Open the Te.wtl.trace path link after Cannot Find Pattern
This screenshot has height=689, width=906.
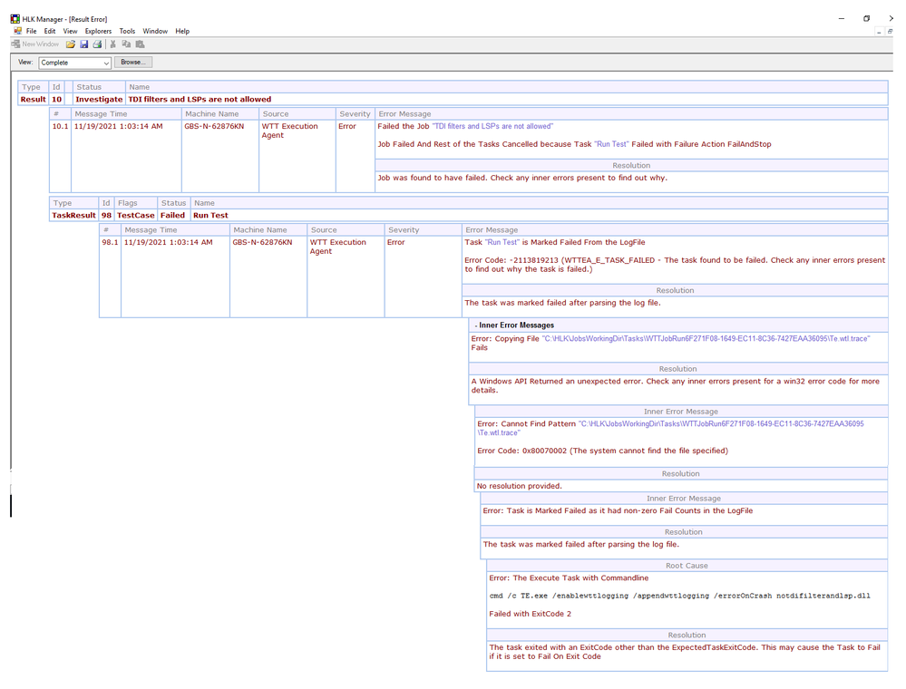pyautogui.click(x=671, y=428)
